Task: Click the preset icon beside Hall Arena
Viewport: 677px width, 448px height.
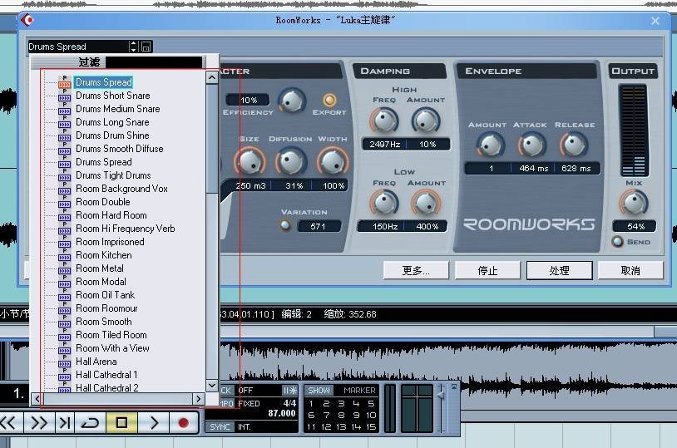Action: click(x=64, y=362)
